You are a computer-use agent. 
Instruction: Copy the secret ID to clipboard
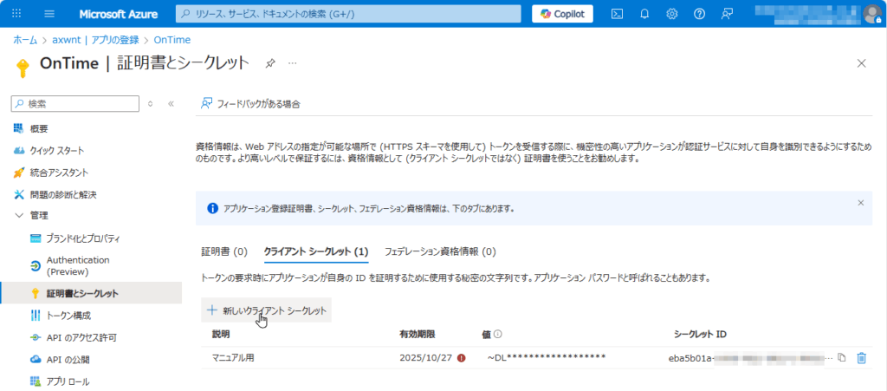click(x=842, y=357)
